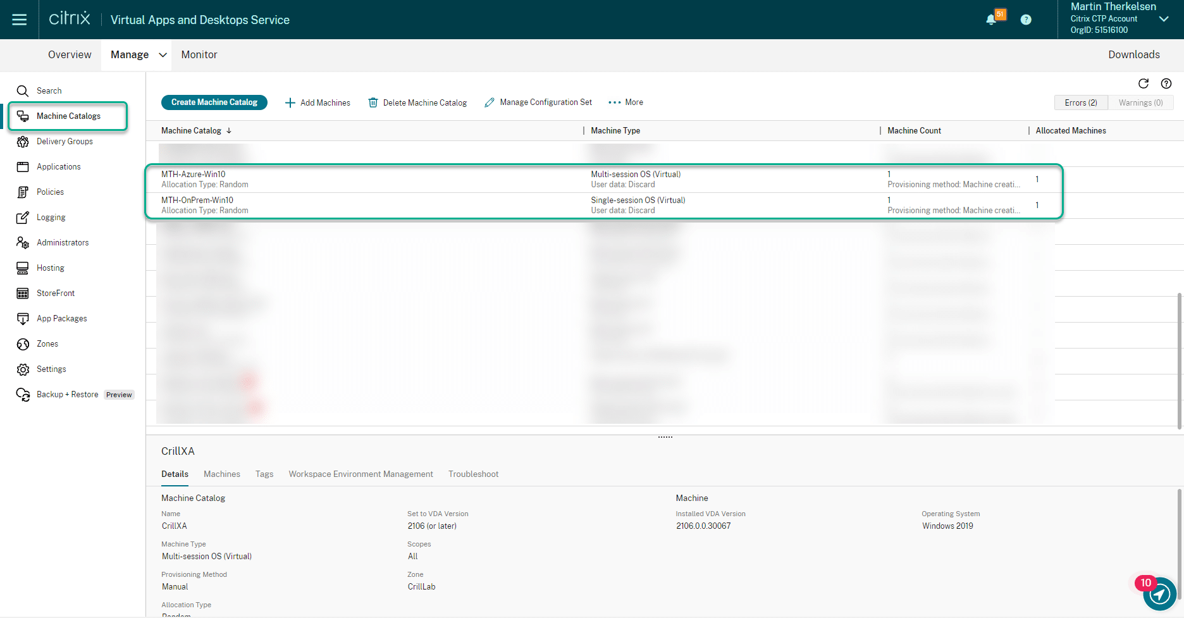
Task: Click the Logging sidebar icon
Action: (x=23, y=218)
